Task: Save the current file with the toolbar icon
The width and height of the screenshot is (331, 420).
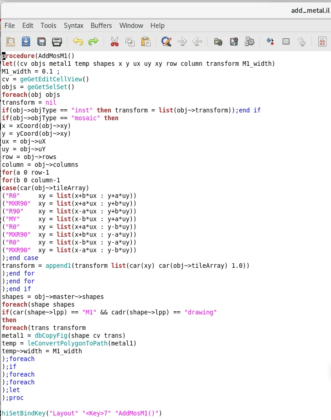Action: tap(26, 42)
